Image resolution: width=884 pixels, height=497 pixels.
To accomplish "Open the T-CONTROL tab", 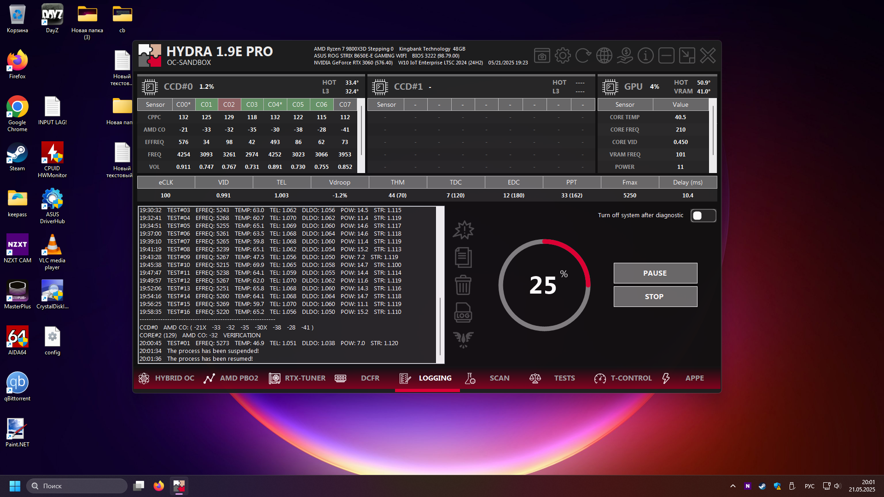I will coord(623,378).
